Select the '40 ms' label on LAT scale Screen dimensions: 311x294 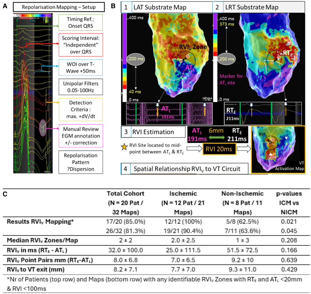click(135, 92)
